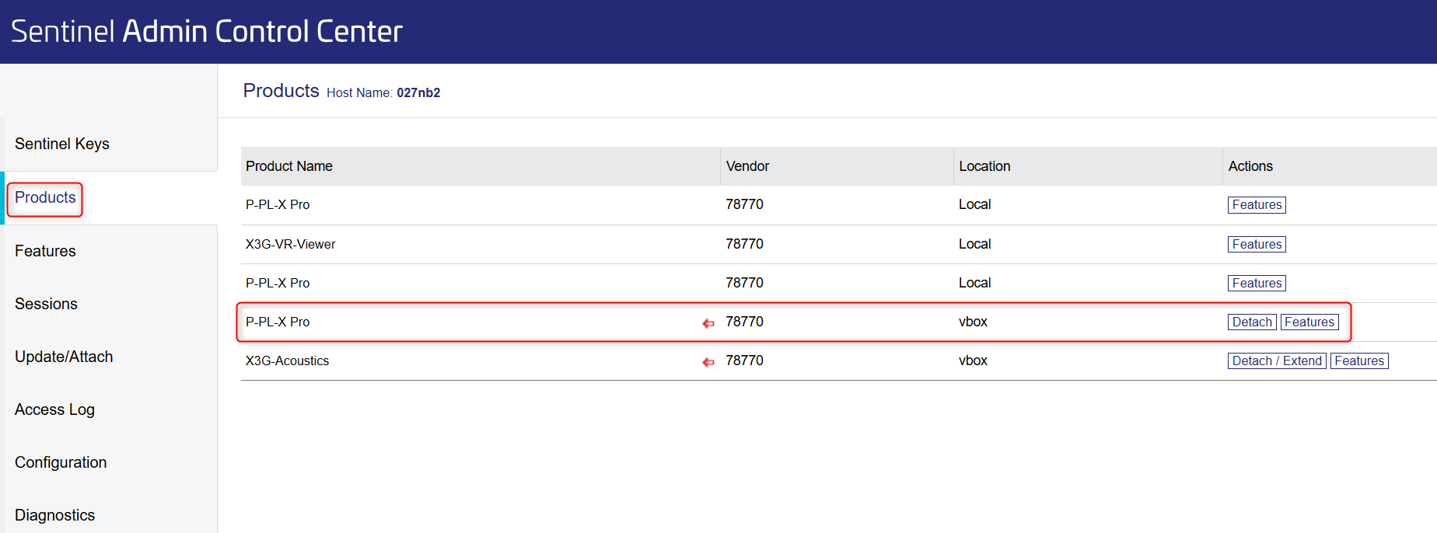Open the Access Log
The height and width of the screenshot is (533, 1437).
54,409
